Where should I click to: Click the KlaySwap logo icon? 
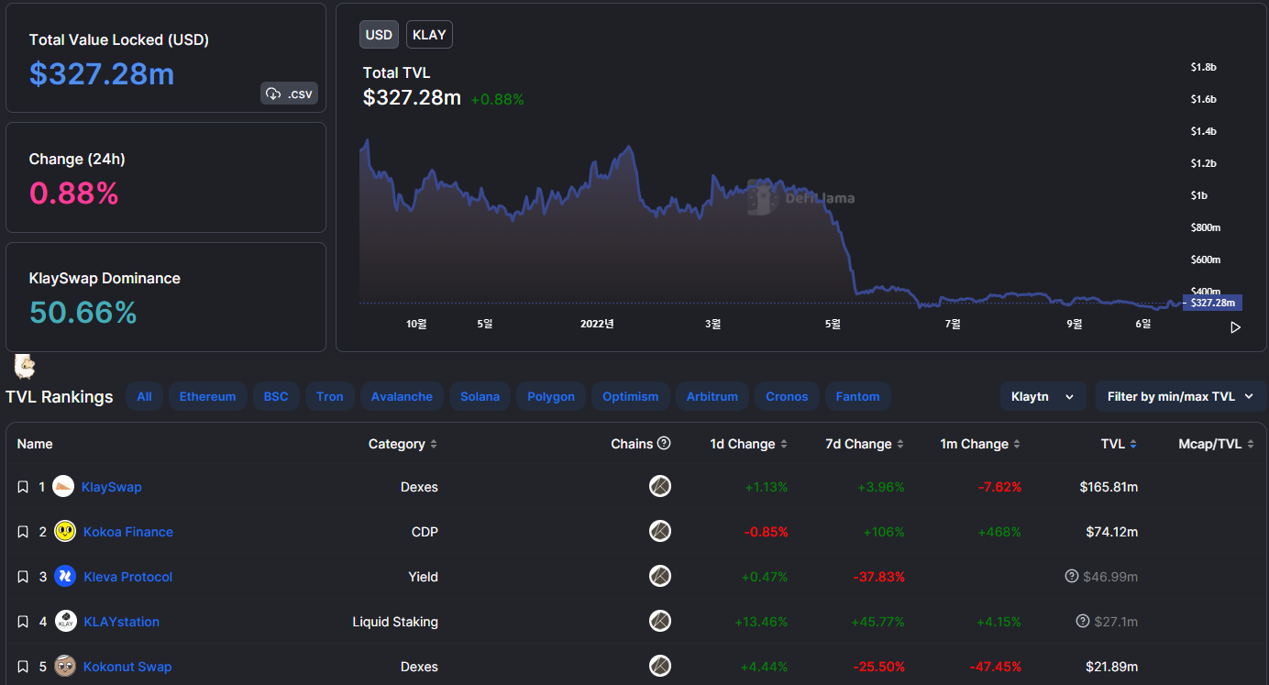click(x=63, y=486)
